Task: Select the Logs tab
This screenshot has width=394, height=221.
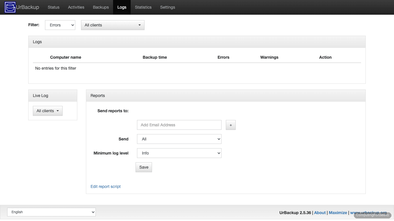Action: click(122, 7)
